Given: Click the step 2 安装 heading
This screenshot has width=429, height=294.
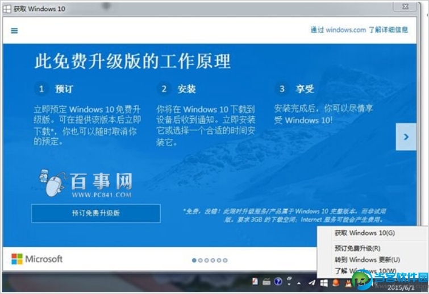Looking at the screenshot, I should (x=186, y=89).
